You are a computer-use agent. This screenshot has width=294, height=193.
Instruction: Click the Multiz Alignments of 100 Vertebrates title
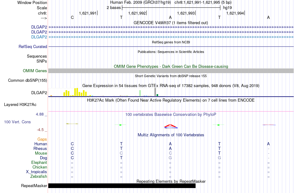(171, 135)
